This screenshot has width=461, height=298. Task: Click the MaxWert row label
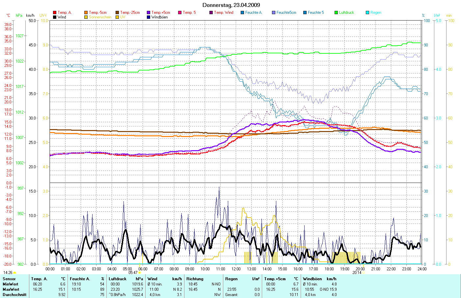tap(11, 289)
